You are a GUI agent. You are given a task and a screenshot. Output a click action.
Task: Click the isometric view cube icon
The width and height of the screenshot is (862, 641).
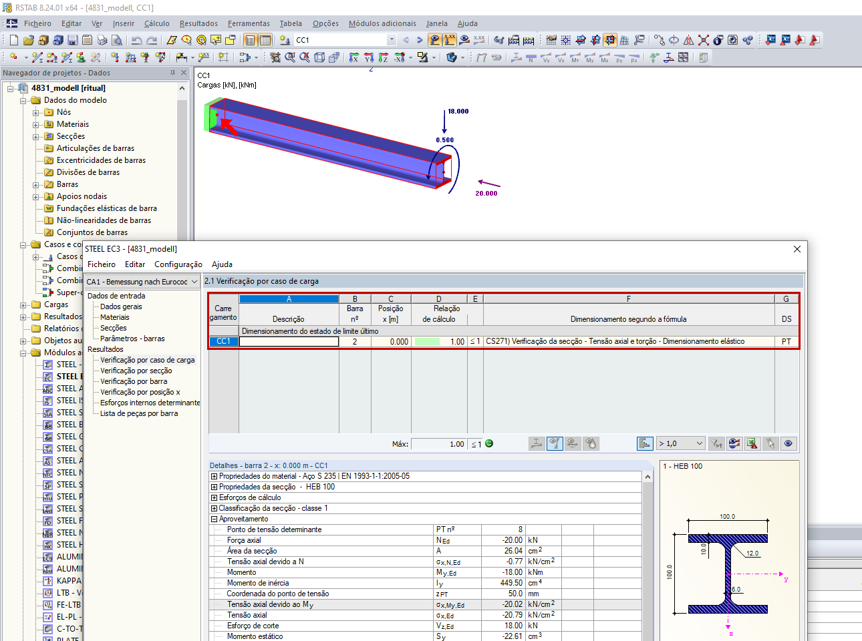(319, 57)
